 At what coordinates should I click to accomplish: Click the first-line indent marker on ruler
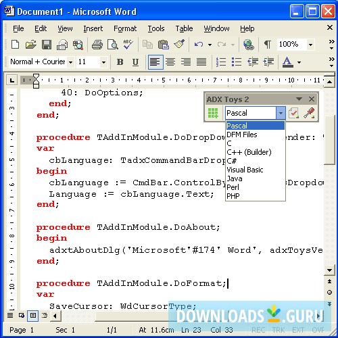[36, 76]
